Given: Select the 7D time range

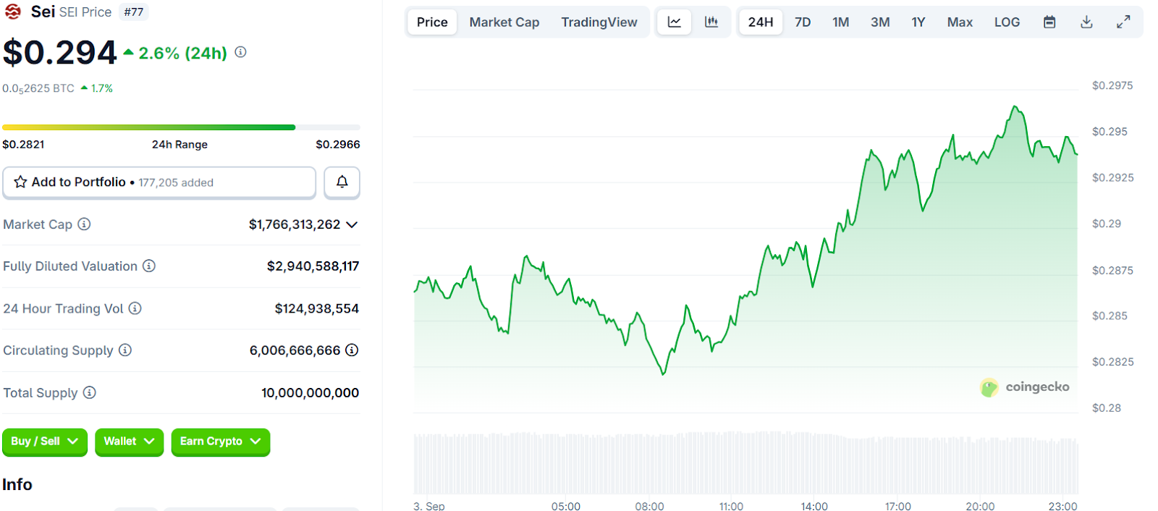Looking at the screenshot, I should [x=802, y=22].
